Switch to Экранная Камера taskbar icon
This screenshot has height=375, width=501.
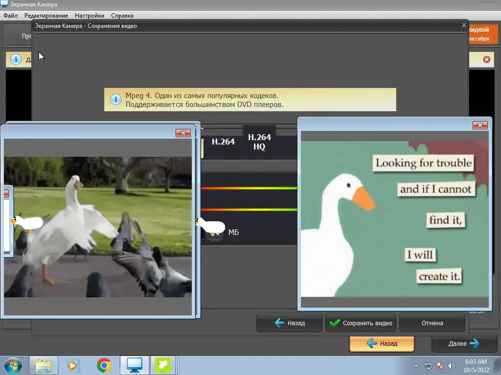134,365
